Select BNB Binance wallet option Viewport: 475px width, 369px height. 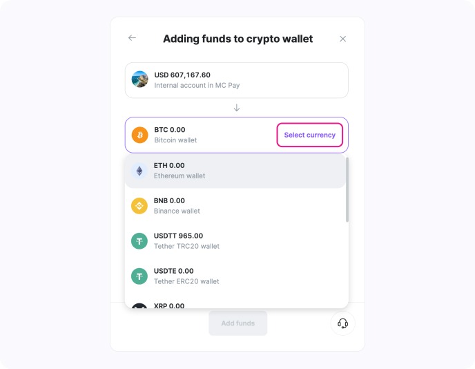(235, 206)
